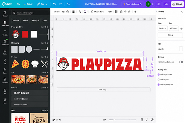This screenshot has width=185, height=123.
Task: Expand Xem tất cả for Mẫu
Action: (x=45, y=110)
